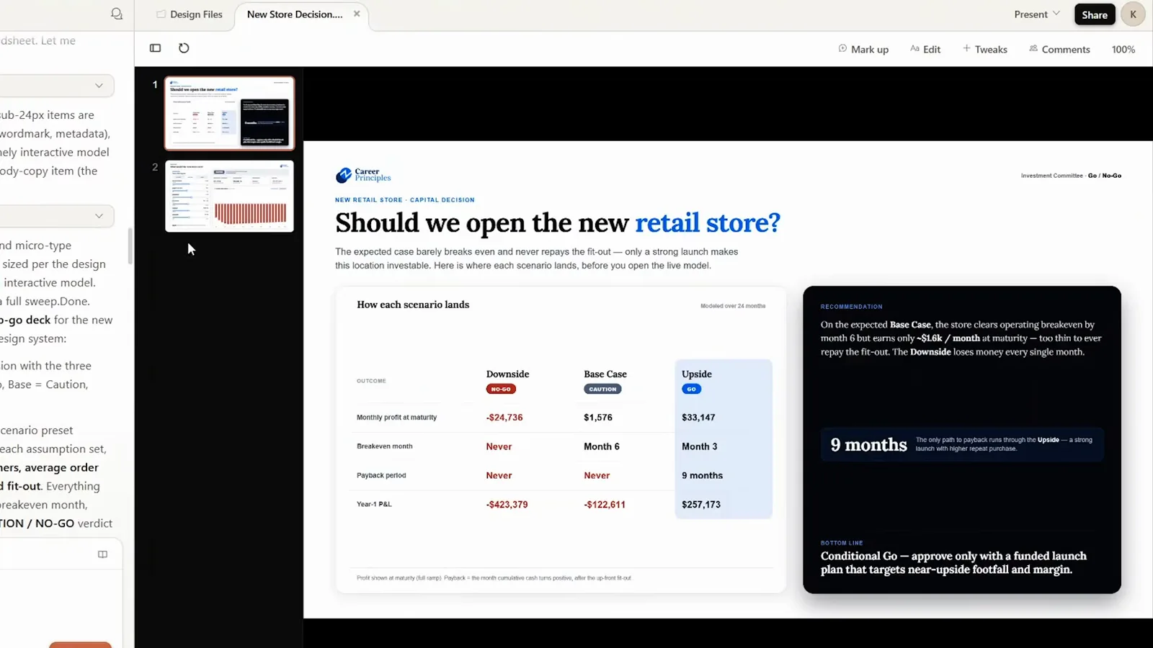The image size is (1153, 648).
Task: Click the 'How each scenario lands' heading
Action: (x=413, y=305)
